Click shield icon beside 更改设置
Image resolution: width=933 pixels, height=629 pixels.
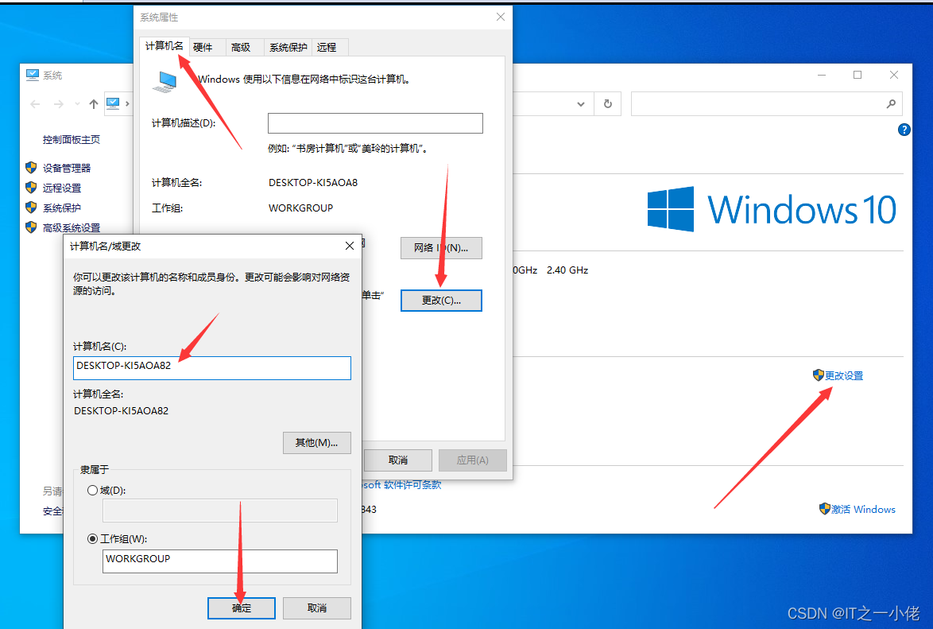click(x=818, y=375)
